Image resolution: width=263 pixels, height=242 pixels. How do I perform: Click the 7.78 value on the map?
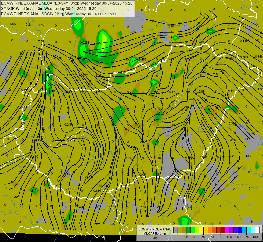pos(216,74)
